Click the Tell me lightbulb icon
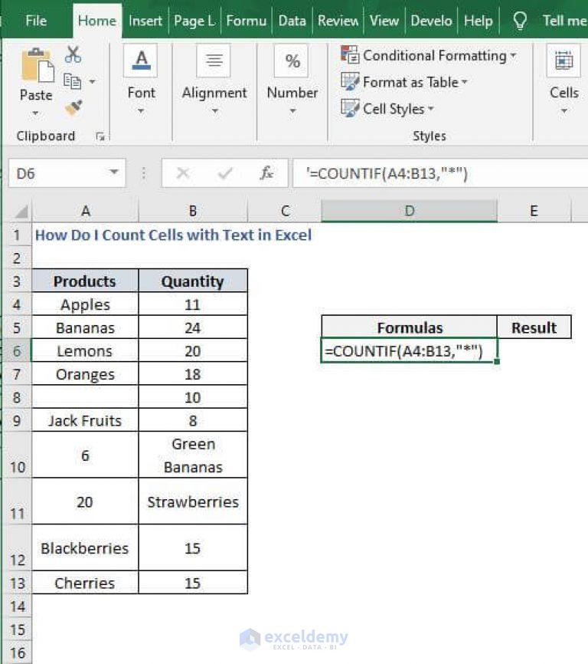588x664 pixels. (x=520, y=21)
